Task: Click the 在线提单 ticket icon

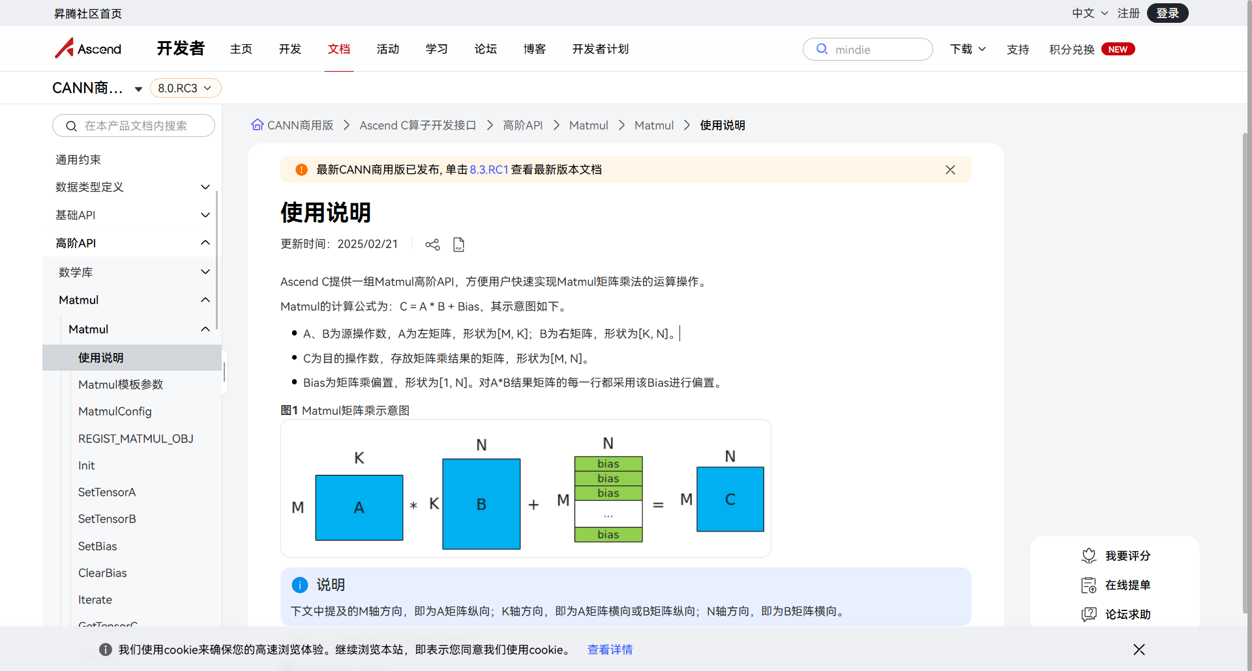Action: click(1088, 585)
